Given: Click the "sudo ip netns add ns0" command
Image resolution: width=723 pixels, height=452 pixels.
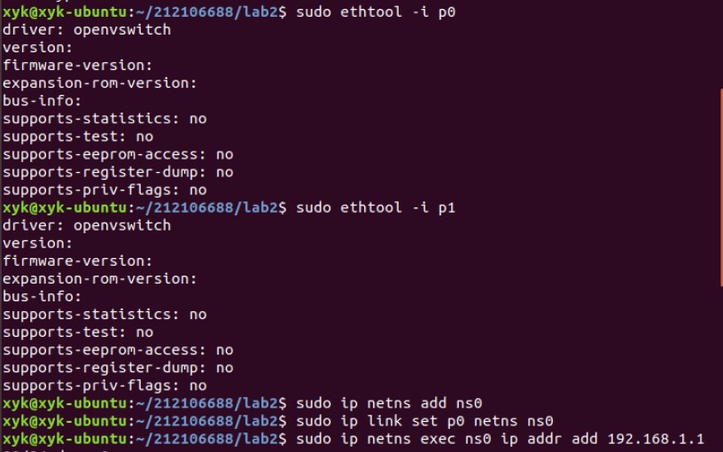Looking at the screenshot, I should point(388,403).
